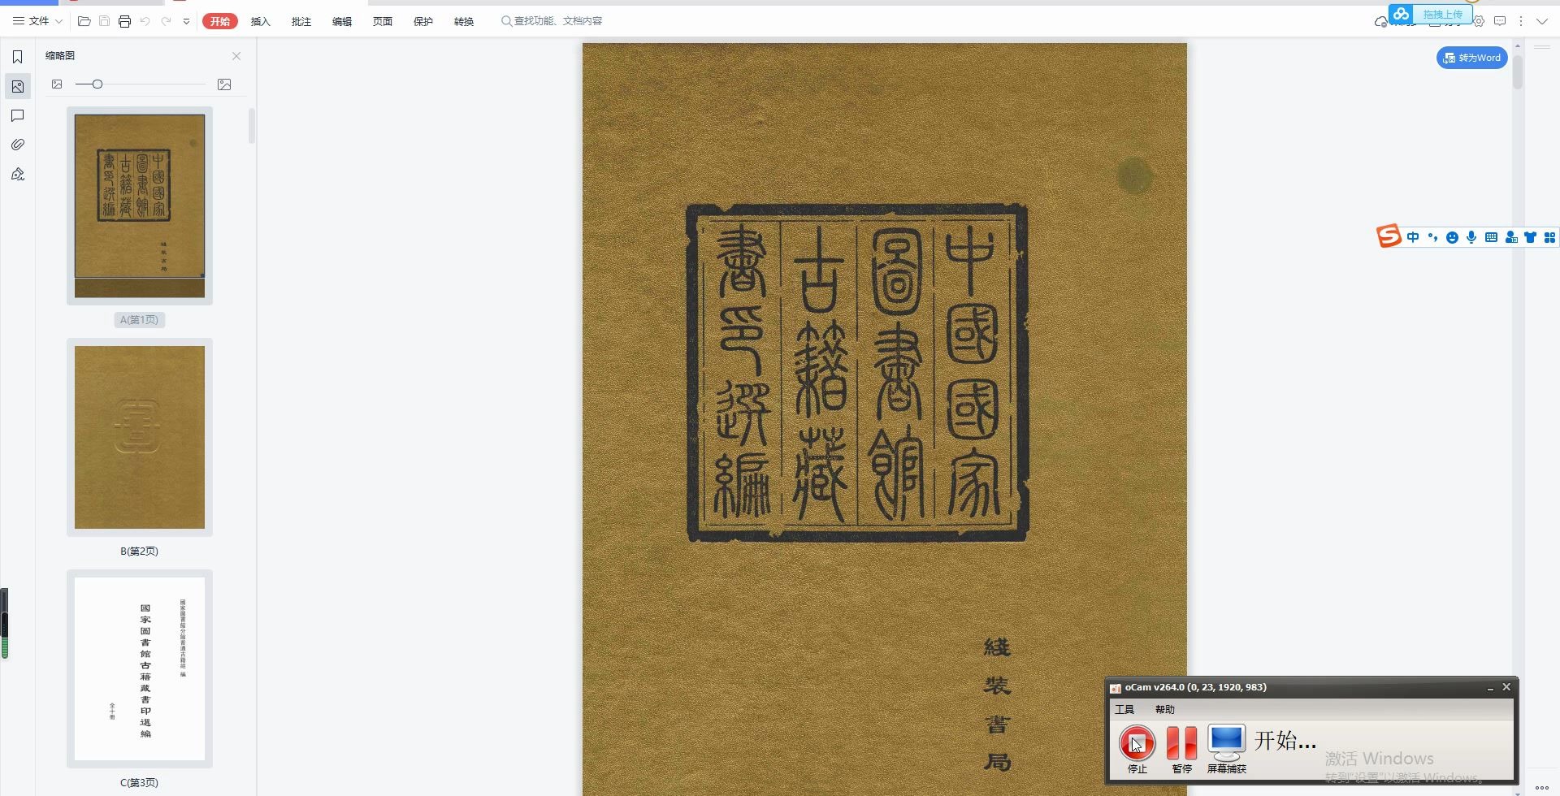1560x796 pixels.
Task: Click the print icon in toolbar
Action: 124,21
